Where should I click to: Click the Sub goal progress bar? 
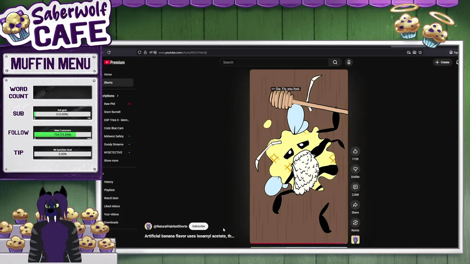coord(62,114)
